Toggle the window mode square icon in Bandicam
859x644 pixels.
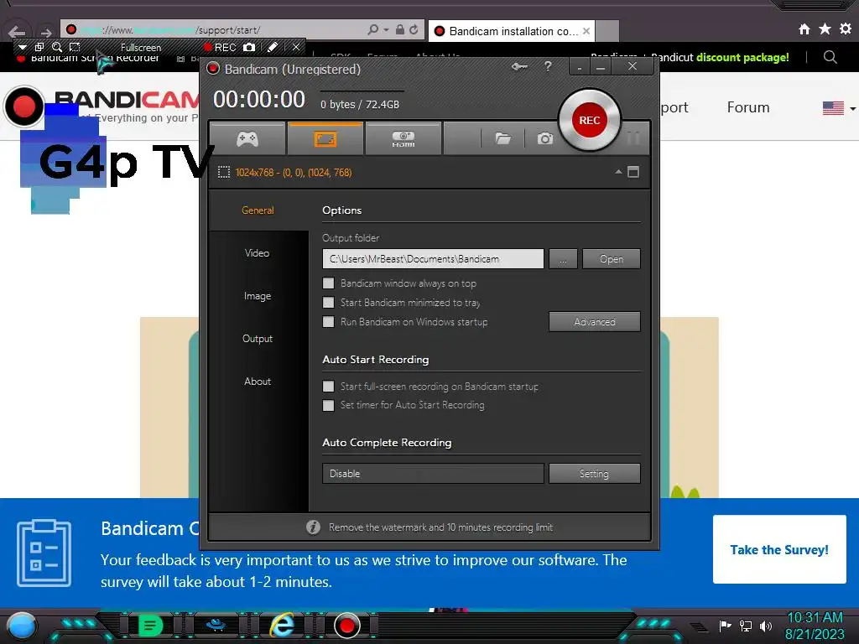[633, 172]
